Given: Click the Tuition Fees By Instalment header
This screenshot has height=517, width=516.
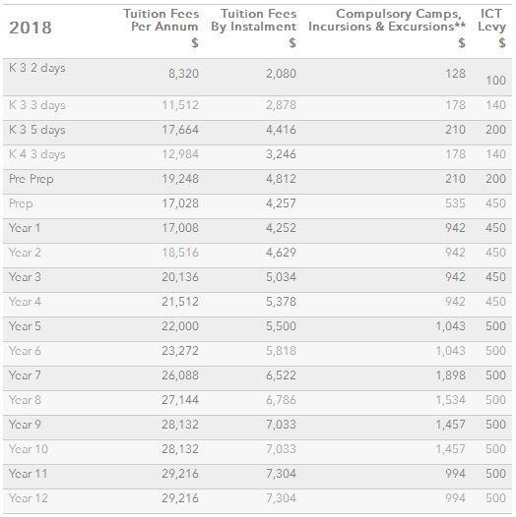Looking at the screenshot, I should 254,20.
